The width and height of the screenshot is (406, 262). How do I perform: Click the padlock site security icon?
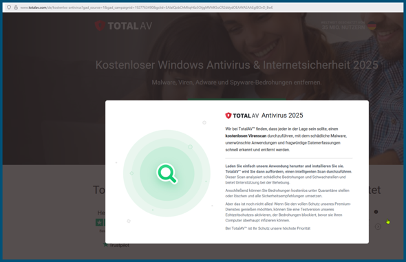click(x=16, y=8)
